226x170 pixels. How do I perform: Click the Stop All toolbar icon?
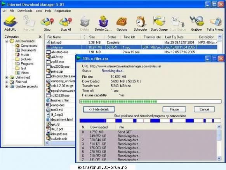(x=66, y=22)
